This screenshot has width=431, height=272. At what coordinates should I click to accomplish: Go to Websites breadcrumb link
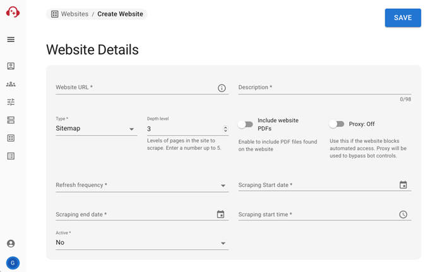74,14
